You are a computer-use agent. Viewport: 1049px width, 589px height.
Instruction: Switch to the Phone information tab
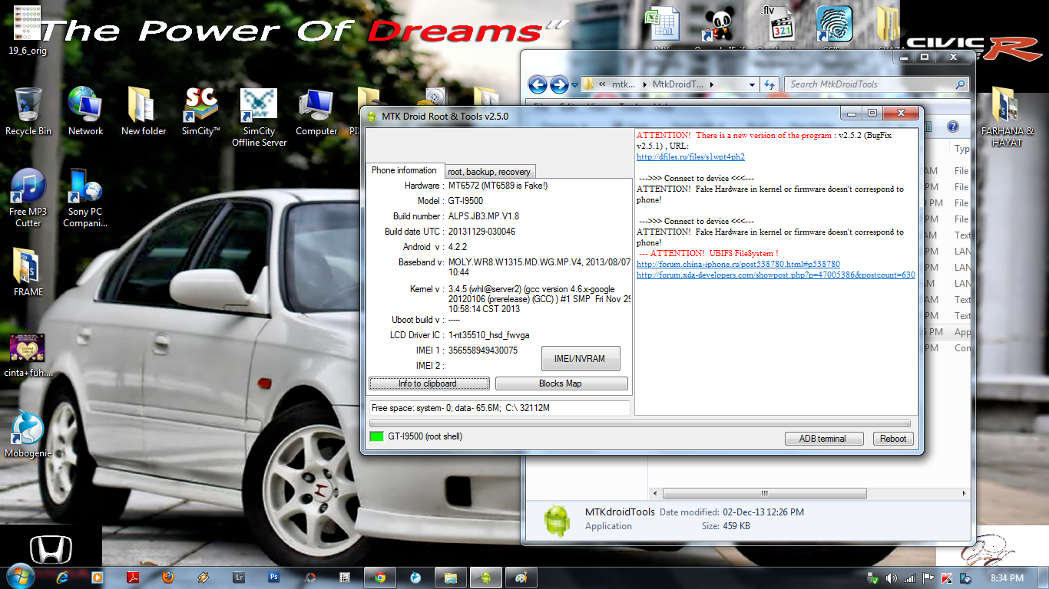404,170
